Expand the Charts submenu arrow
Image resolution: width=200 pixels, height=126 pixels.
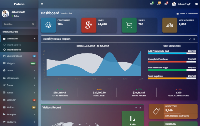tap(35, 71)
